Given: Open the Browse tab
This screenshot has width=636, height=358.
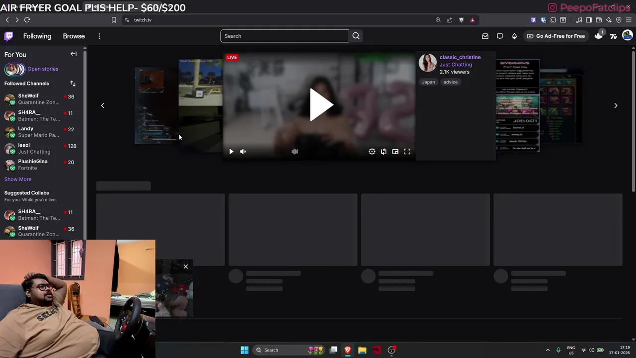Looking at the screenshot, I should [74, 36].
